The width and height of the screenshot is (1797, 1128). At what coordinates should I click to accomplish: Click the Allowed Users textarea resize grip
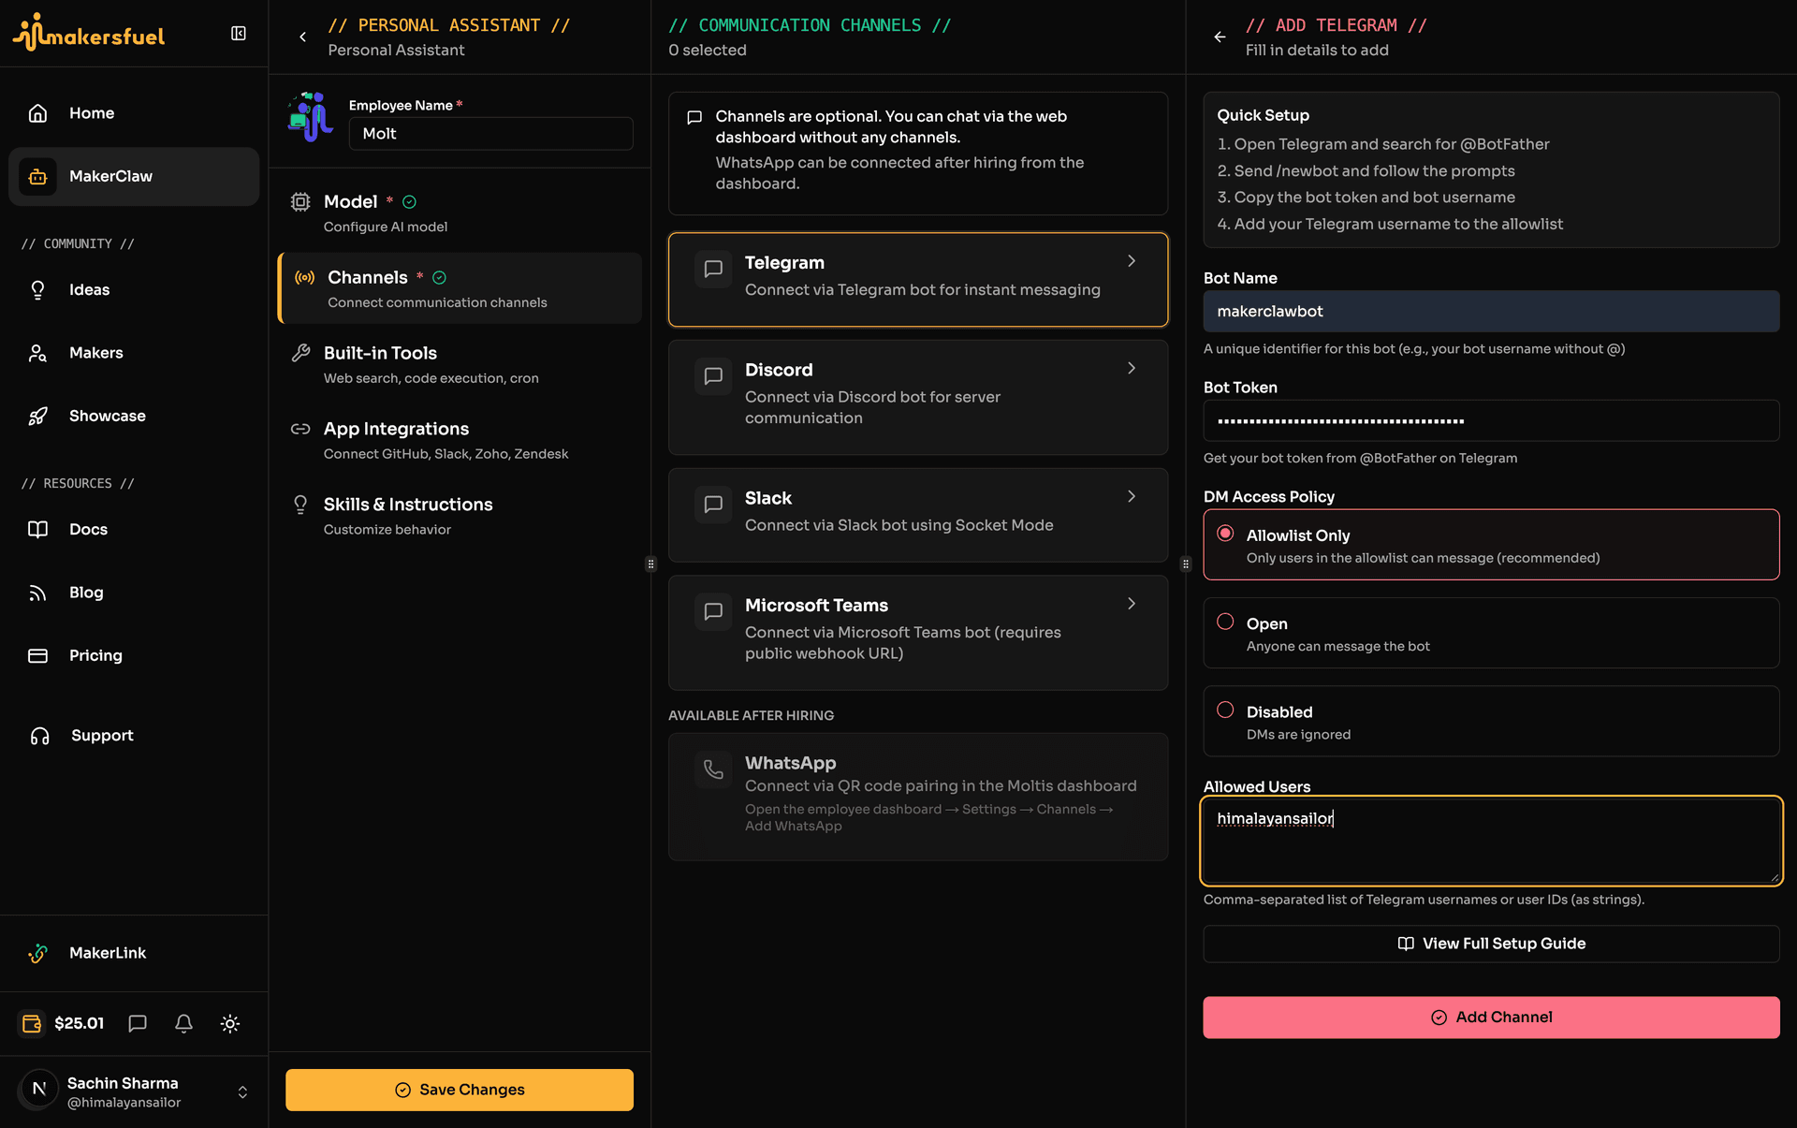1774,877
